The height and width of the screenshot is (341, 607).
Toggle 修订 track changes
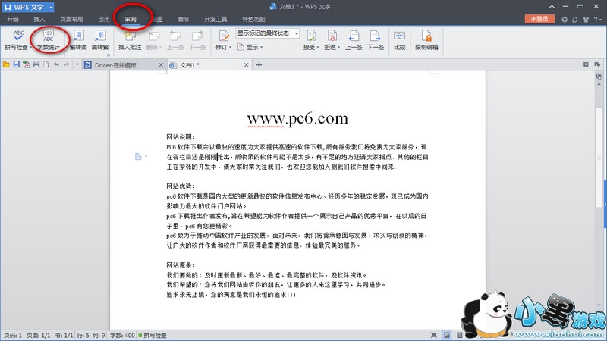(x=224, y=40)
